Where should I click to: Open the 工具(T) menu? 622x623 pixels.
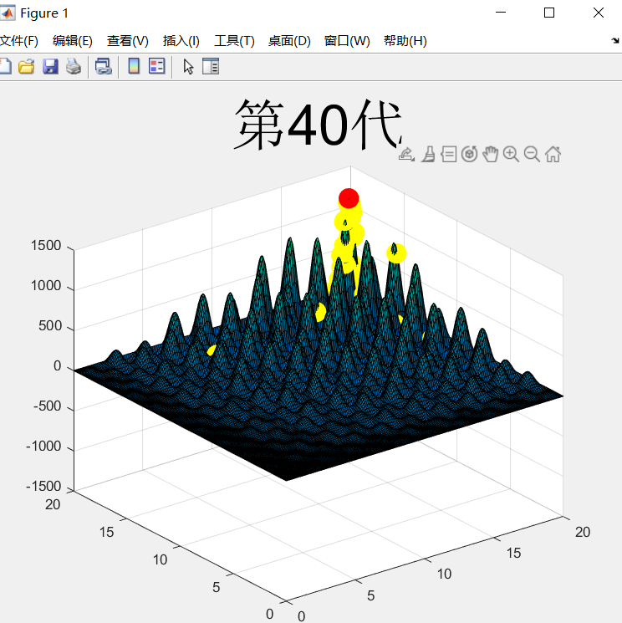[x=234, y=40]
